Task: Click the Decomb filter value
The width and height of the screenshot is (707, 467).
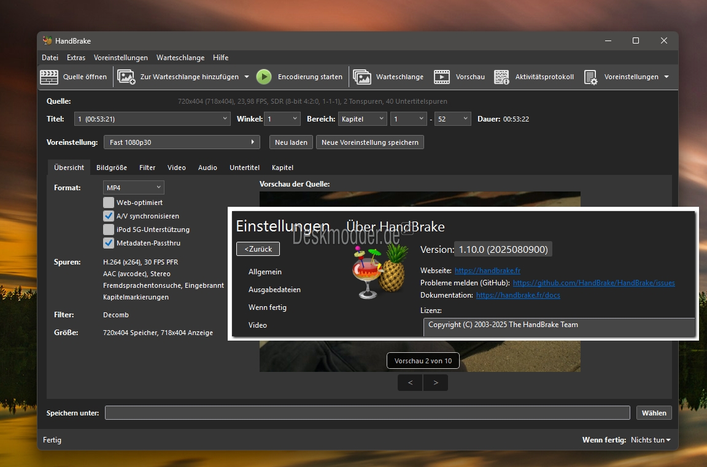Action: [116, 315]
